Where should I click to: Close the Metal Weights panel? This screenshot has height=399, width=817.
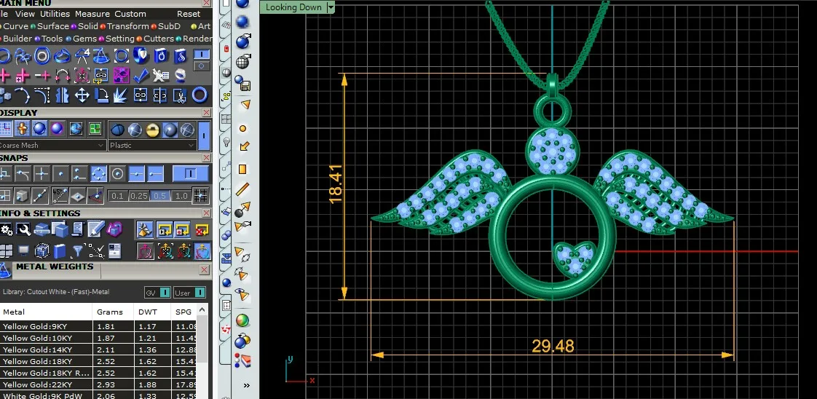pos(204,270)
